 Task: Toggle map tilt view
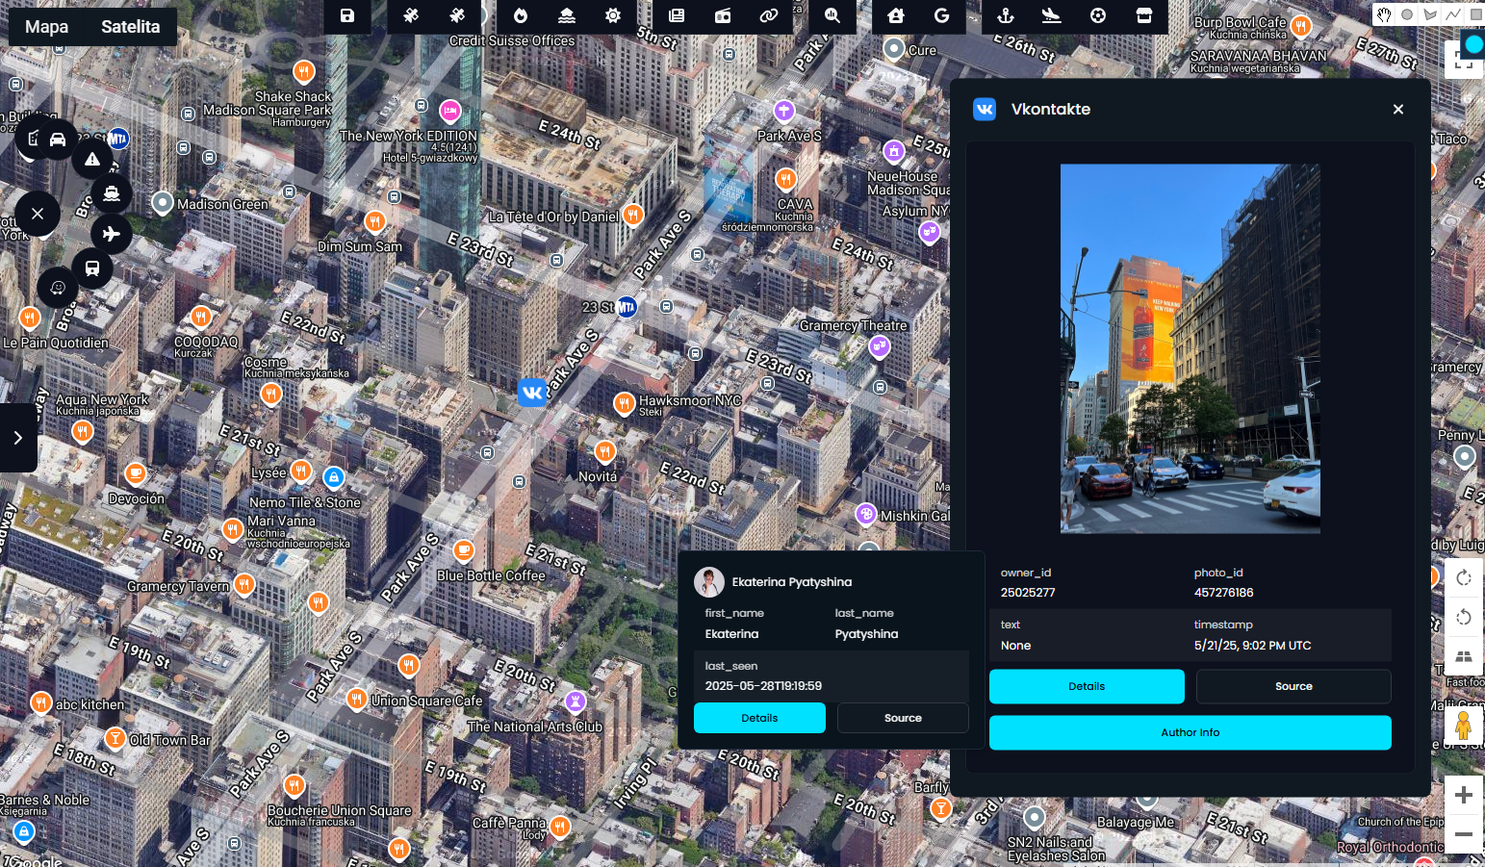coord(1464,656)
